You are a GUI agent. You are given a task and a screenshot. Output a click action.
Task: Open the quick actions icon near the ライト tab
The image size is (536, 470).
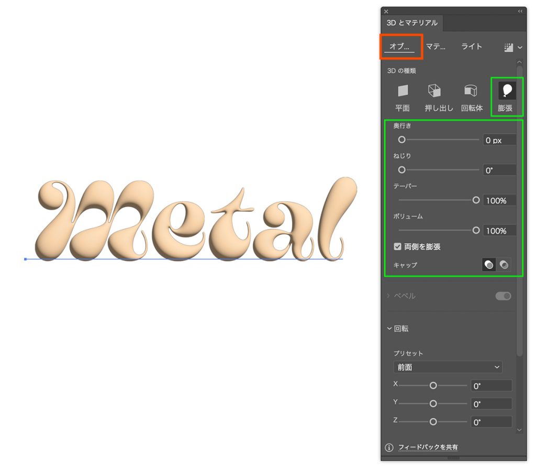point(509,47)
